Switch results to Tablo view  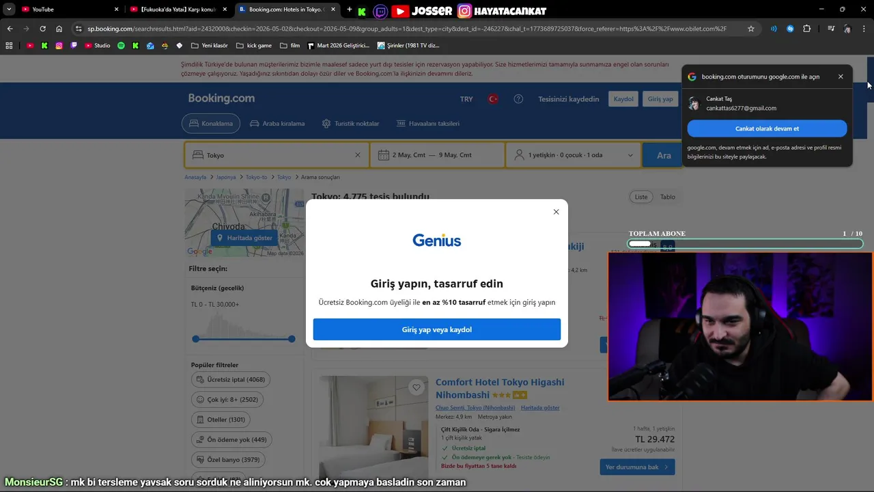point(668,197)
